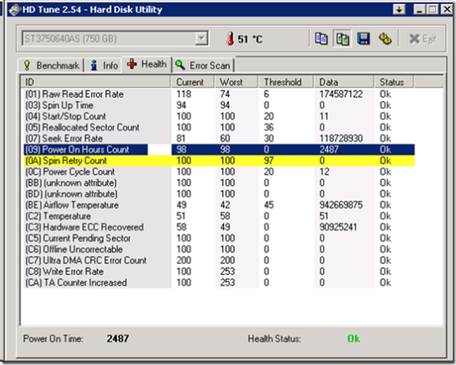
Task: Select the Airflow Temperature row
Action: [x=219, y=205]
